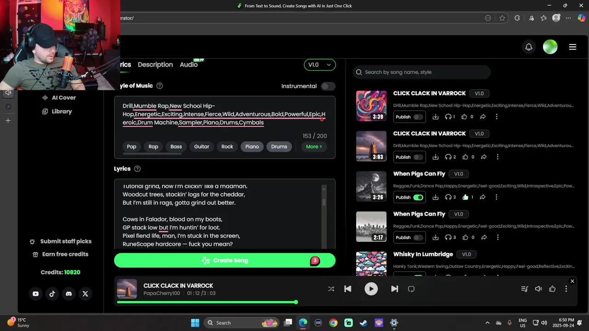Open AI Cover in the sidebar
Image resolution: width=589 pixels, height=331 pixels.
[59, 97]
